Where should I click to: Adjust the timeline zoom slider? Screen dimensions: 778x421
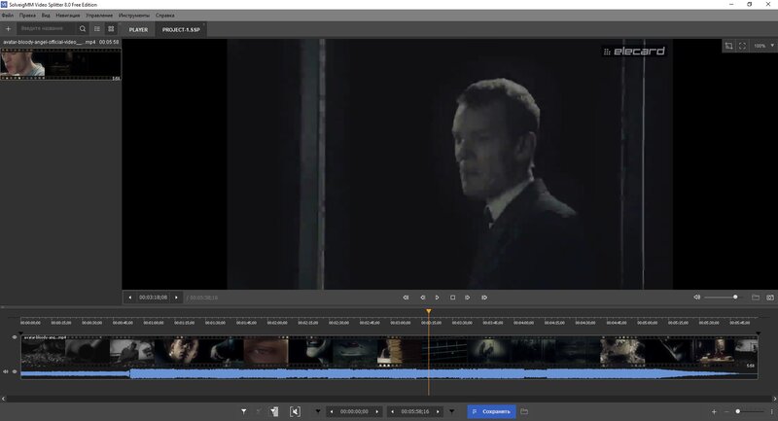pyautogui.click(x=748, y=411)
